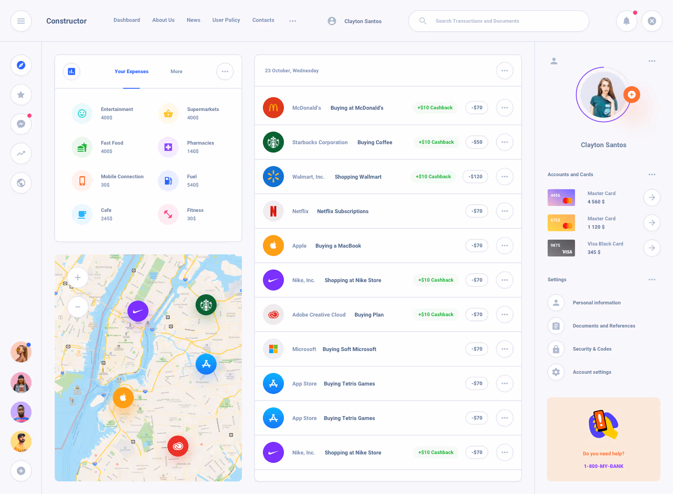Open options for the McDonald's transaction

tap(505, 108)
